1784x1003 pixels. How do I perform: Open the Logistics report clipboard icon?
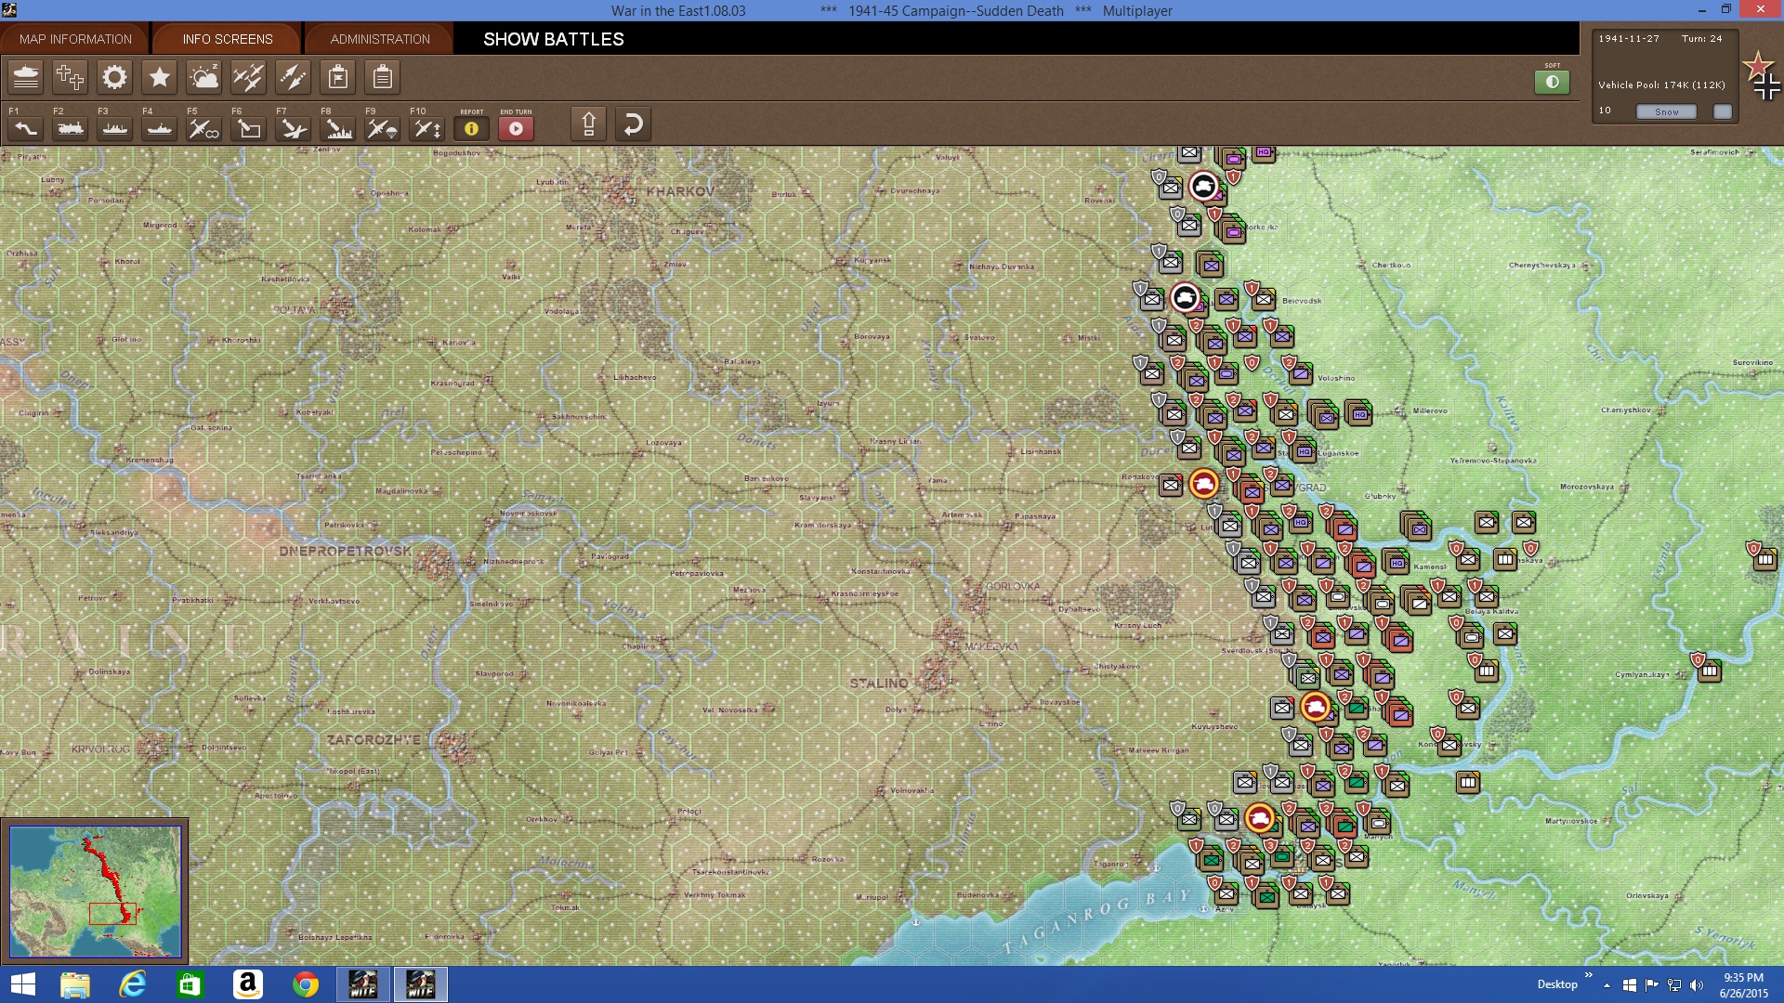(x=383, y=77)
